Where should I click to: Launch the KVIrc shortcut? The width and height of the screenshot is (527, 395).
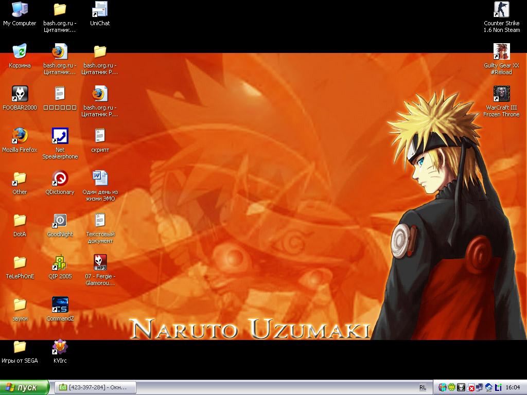click(x=60, y=351)
